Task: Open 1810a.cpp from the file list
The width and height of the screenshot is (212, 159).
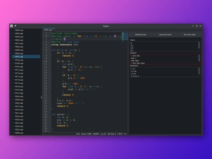Action: pos(19,60)
